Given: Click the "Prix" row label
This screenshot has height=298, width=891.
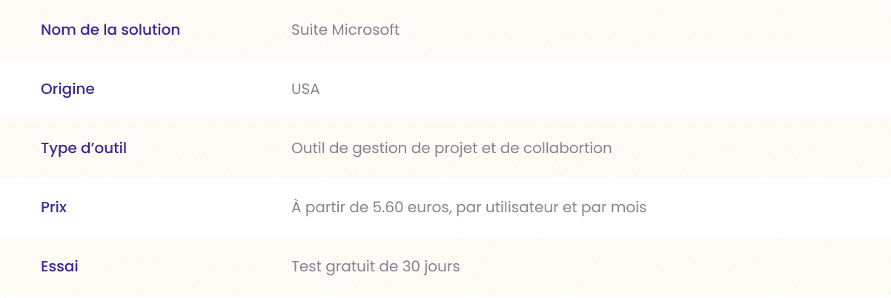Looking at the screenshot, I should (53, 207).
